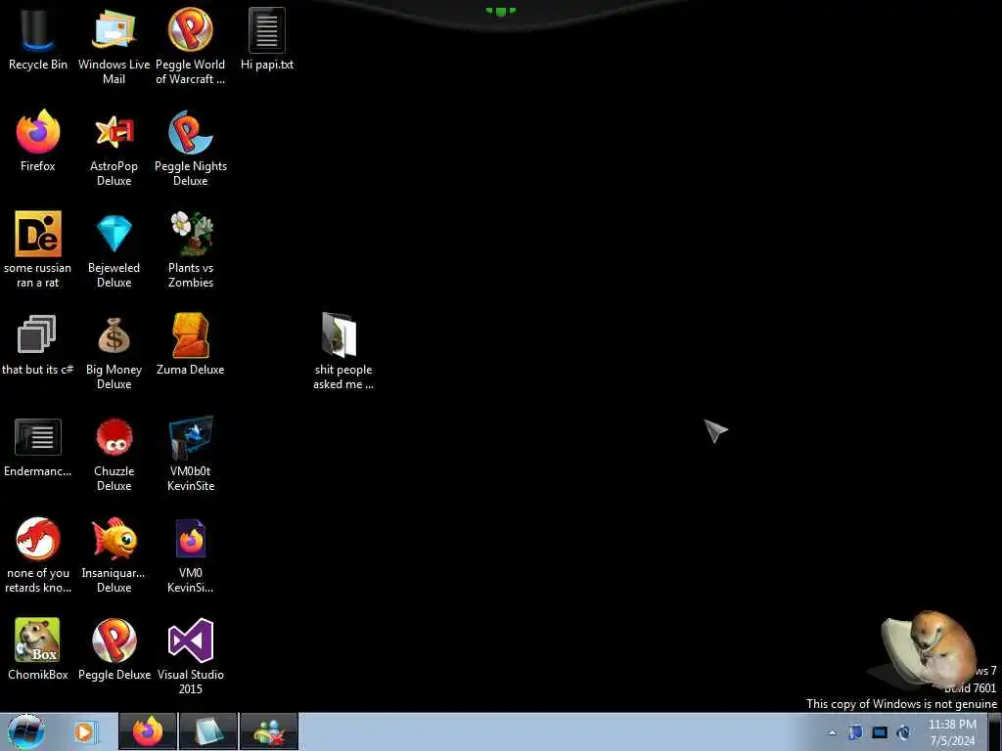Screen dimensions: 1002x751
Task: Switch to Firefox taskbar button
Action: 147,731
